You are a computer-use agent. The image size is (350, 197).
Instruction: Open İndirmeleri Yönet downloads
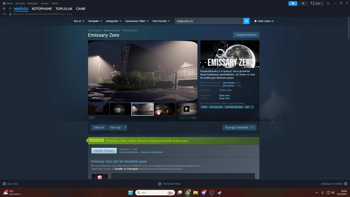point(169,184)
